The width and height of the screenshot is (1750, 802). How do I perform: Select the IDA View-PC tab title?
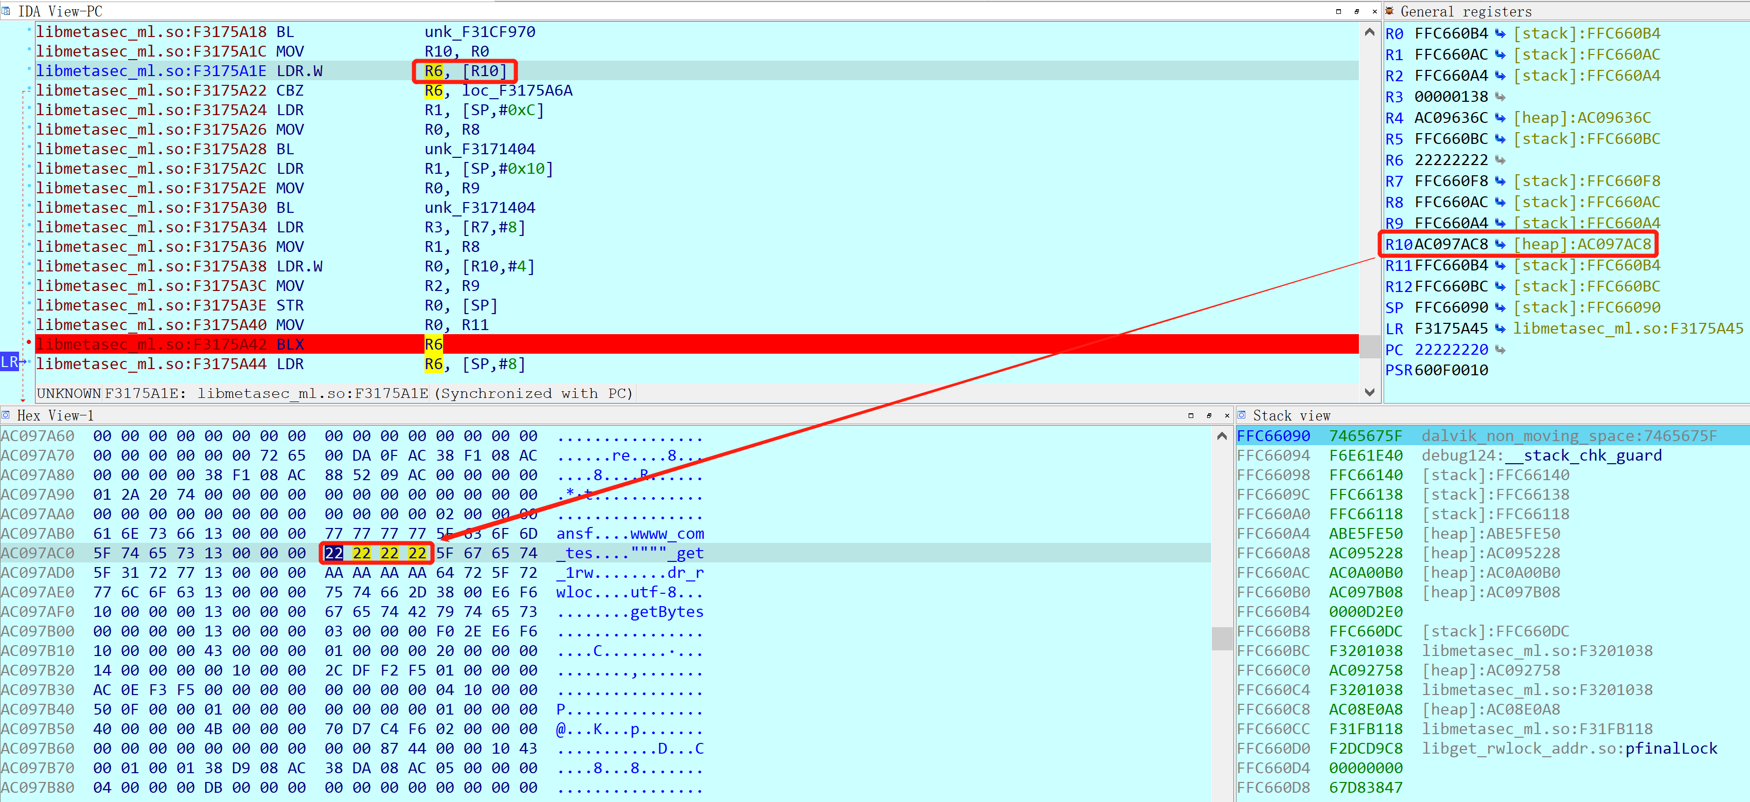click(60, 11)
